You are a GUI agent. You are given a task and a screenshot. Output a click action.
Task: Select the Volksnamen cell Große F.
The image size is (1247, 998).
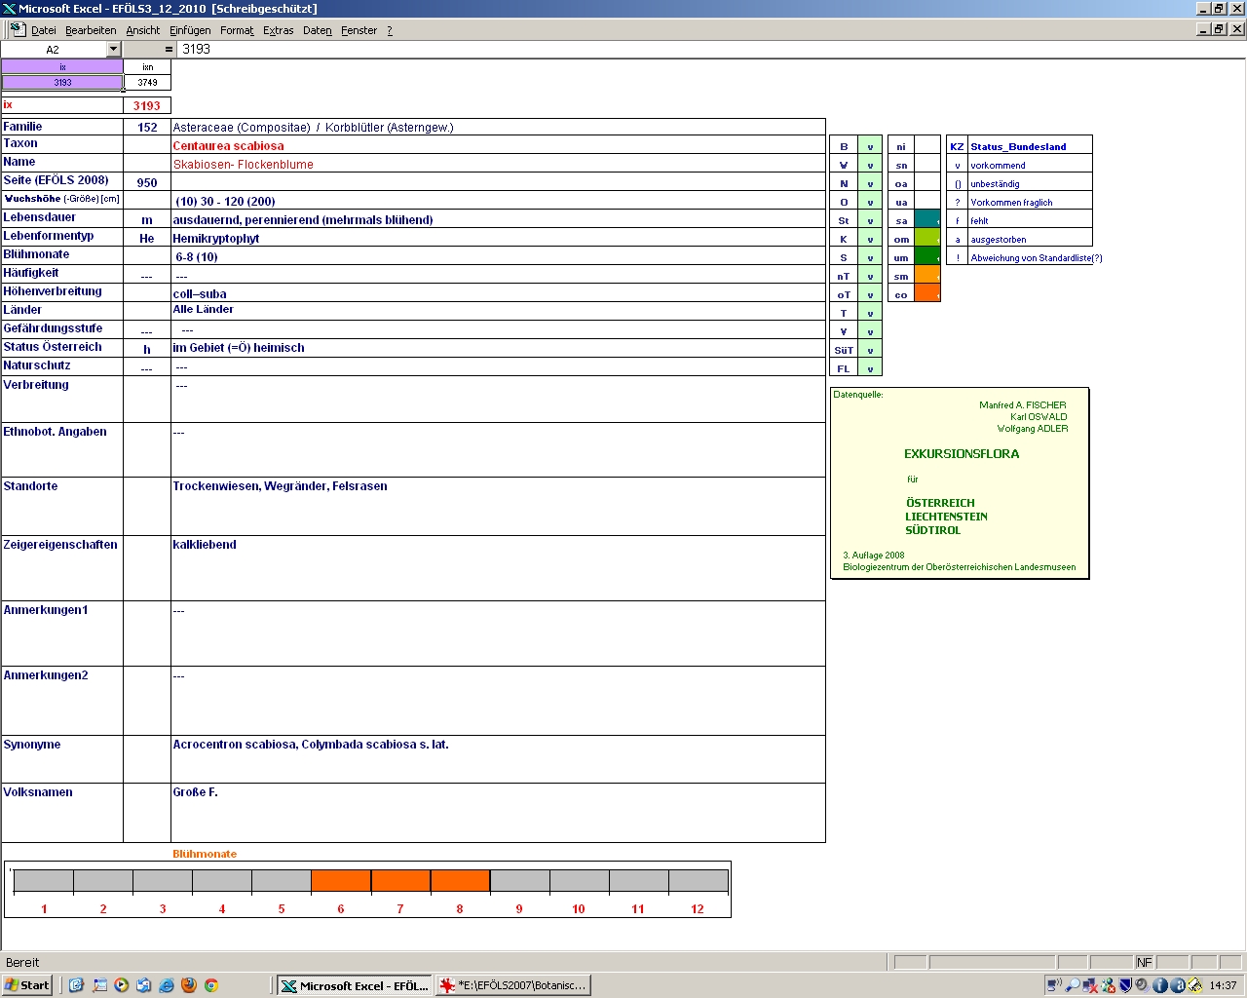pos(498,813)
